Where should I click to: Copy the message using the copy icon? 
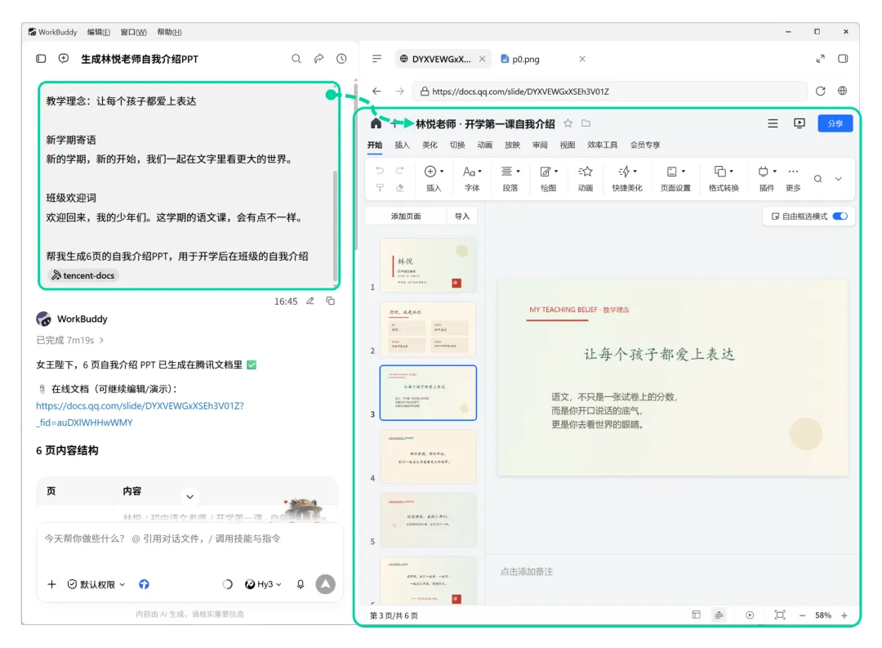click(x=331, y=302)
